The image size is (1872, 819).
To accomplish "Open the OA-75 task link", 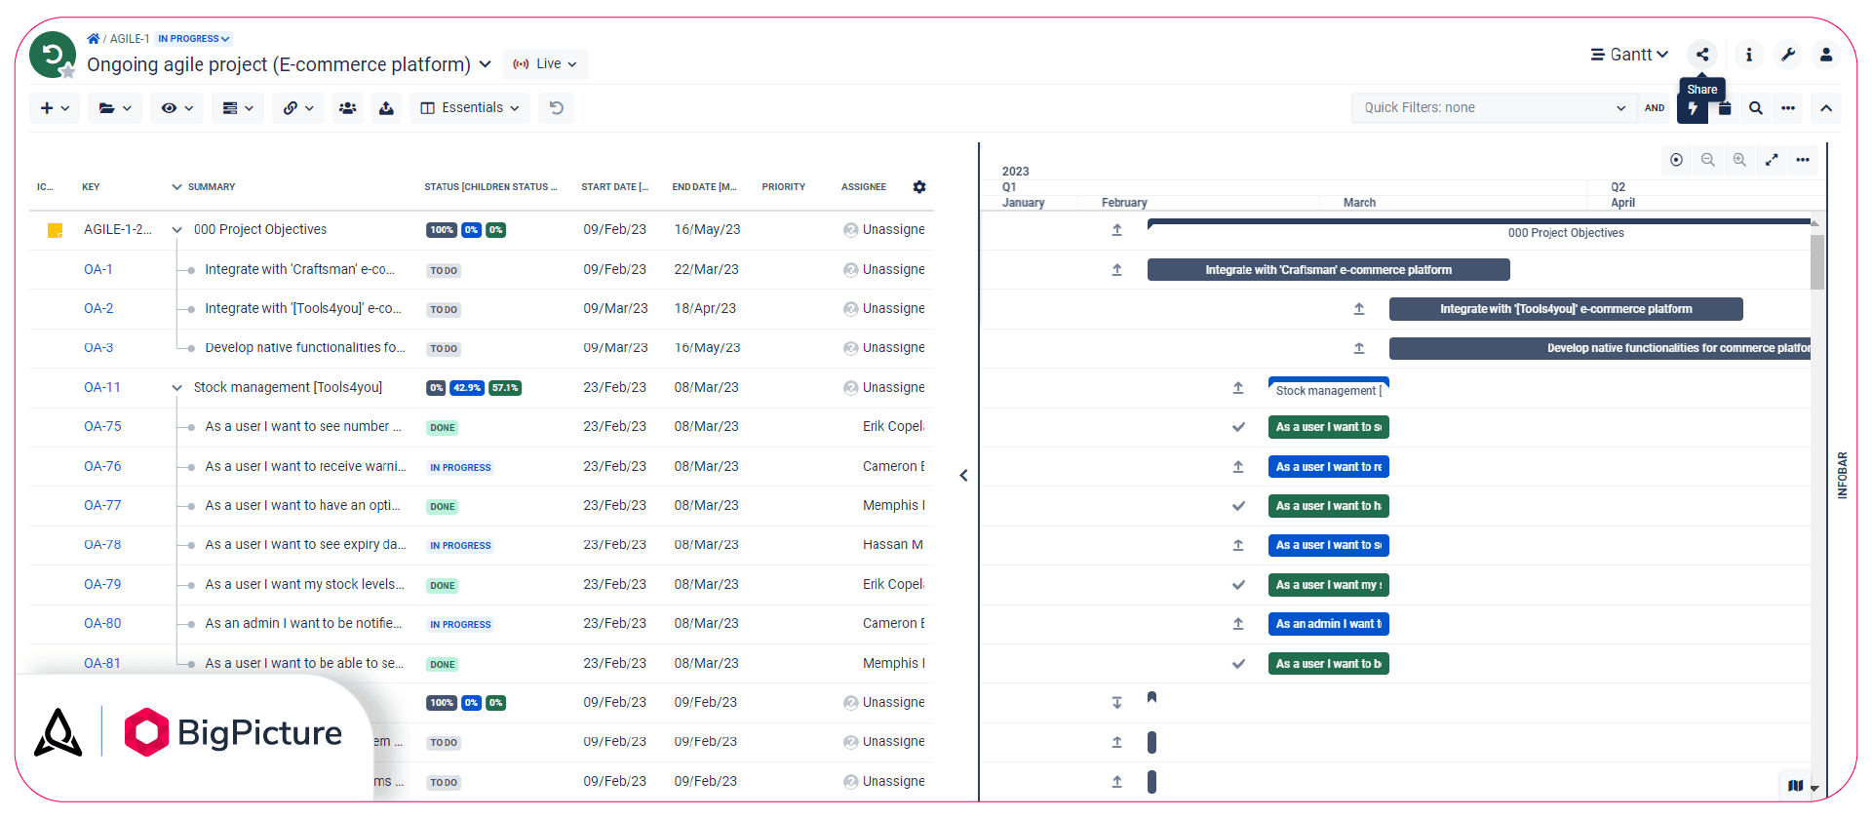I will (x=102, y=427).
